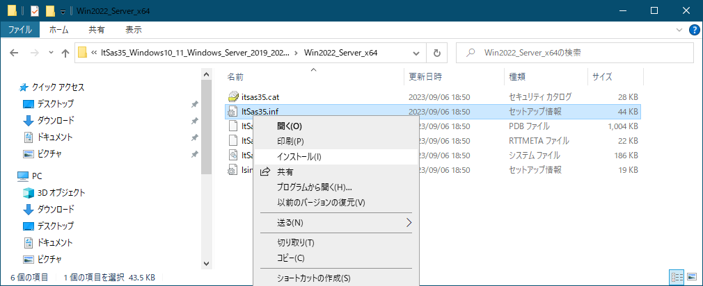Click the 3D Objects icon under PC
703x286 pixels.
(29, 192)
